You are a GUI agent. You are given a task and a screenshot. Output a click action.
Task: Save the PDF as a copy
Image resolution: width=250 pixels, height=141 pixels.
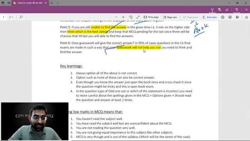click(x=237, y=17)
